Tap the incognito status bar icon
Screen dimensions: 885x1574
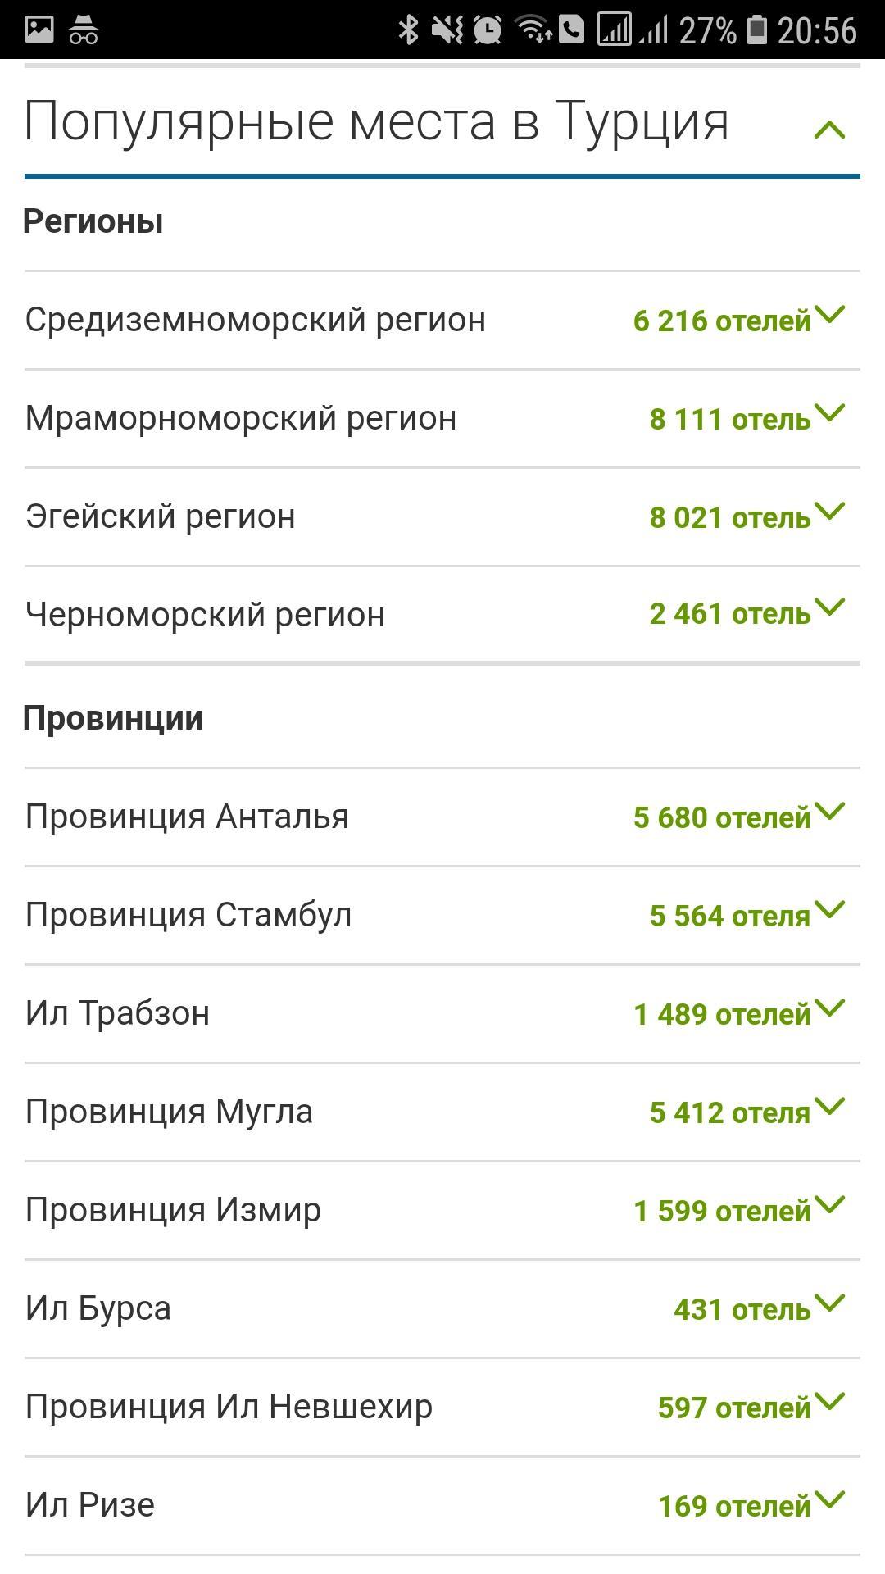84,30
